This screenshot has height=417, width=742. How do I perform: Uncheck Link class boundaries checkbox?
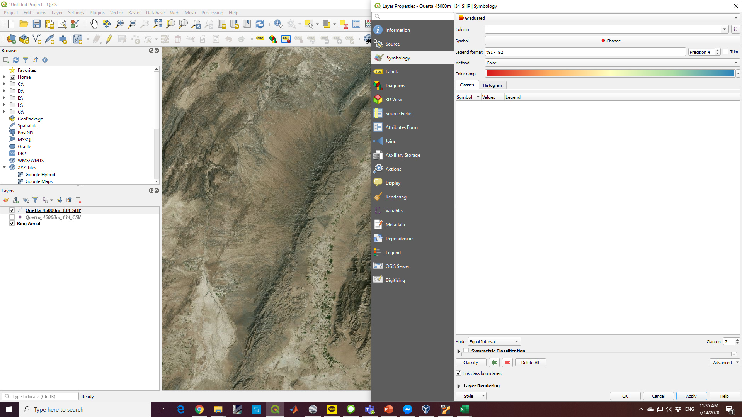pos(458,373)
